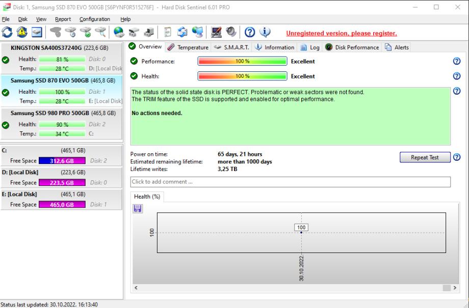Switch to the Overview tab
469x308 pixels.
point(145,47)
